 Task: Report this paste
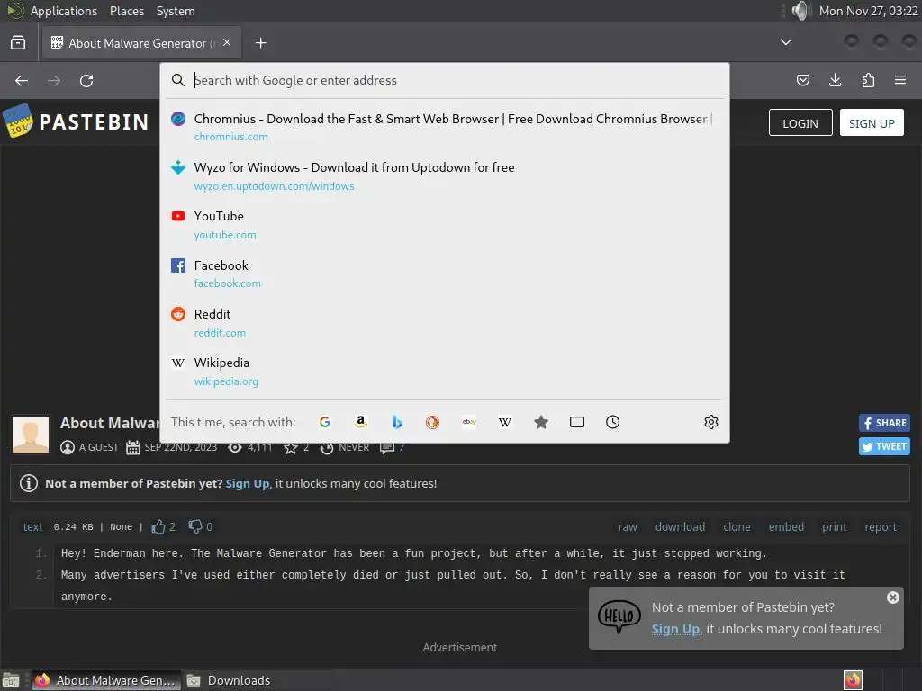881,527
